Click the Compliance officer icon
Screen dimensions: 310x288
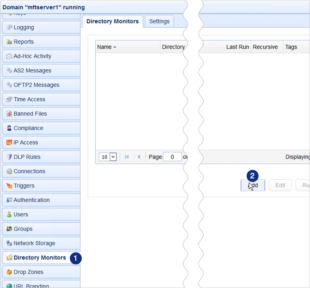(x=9, y=128)
